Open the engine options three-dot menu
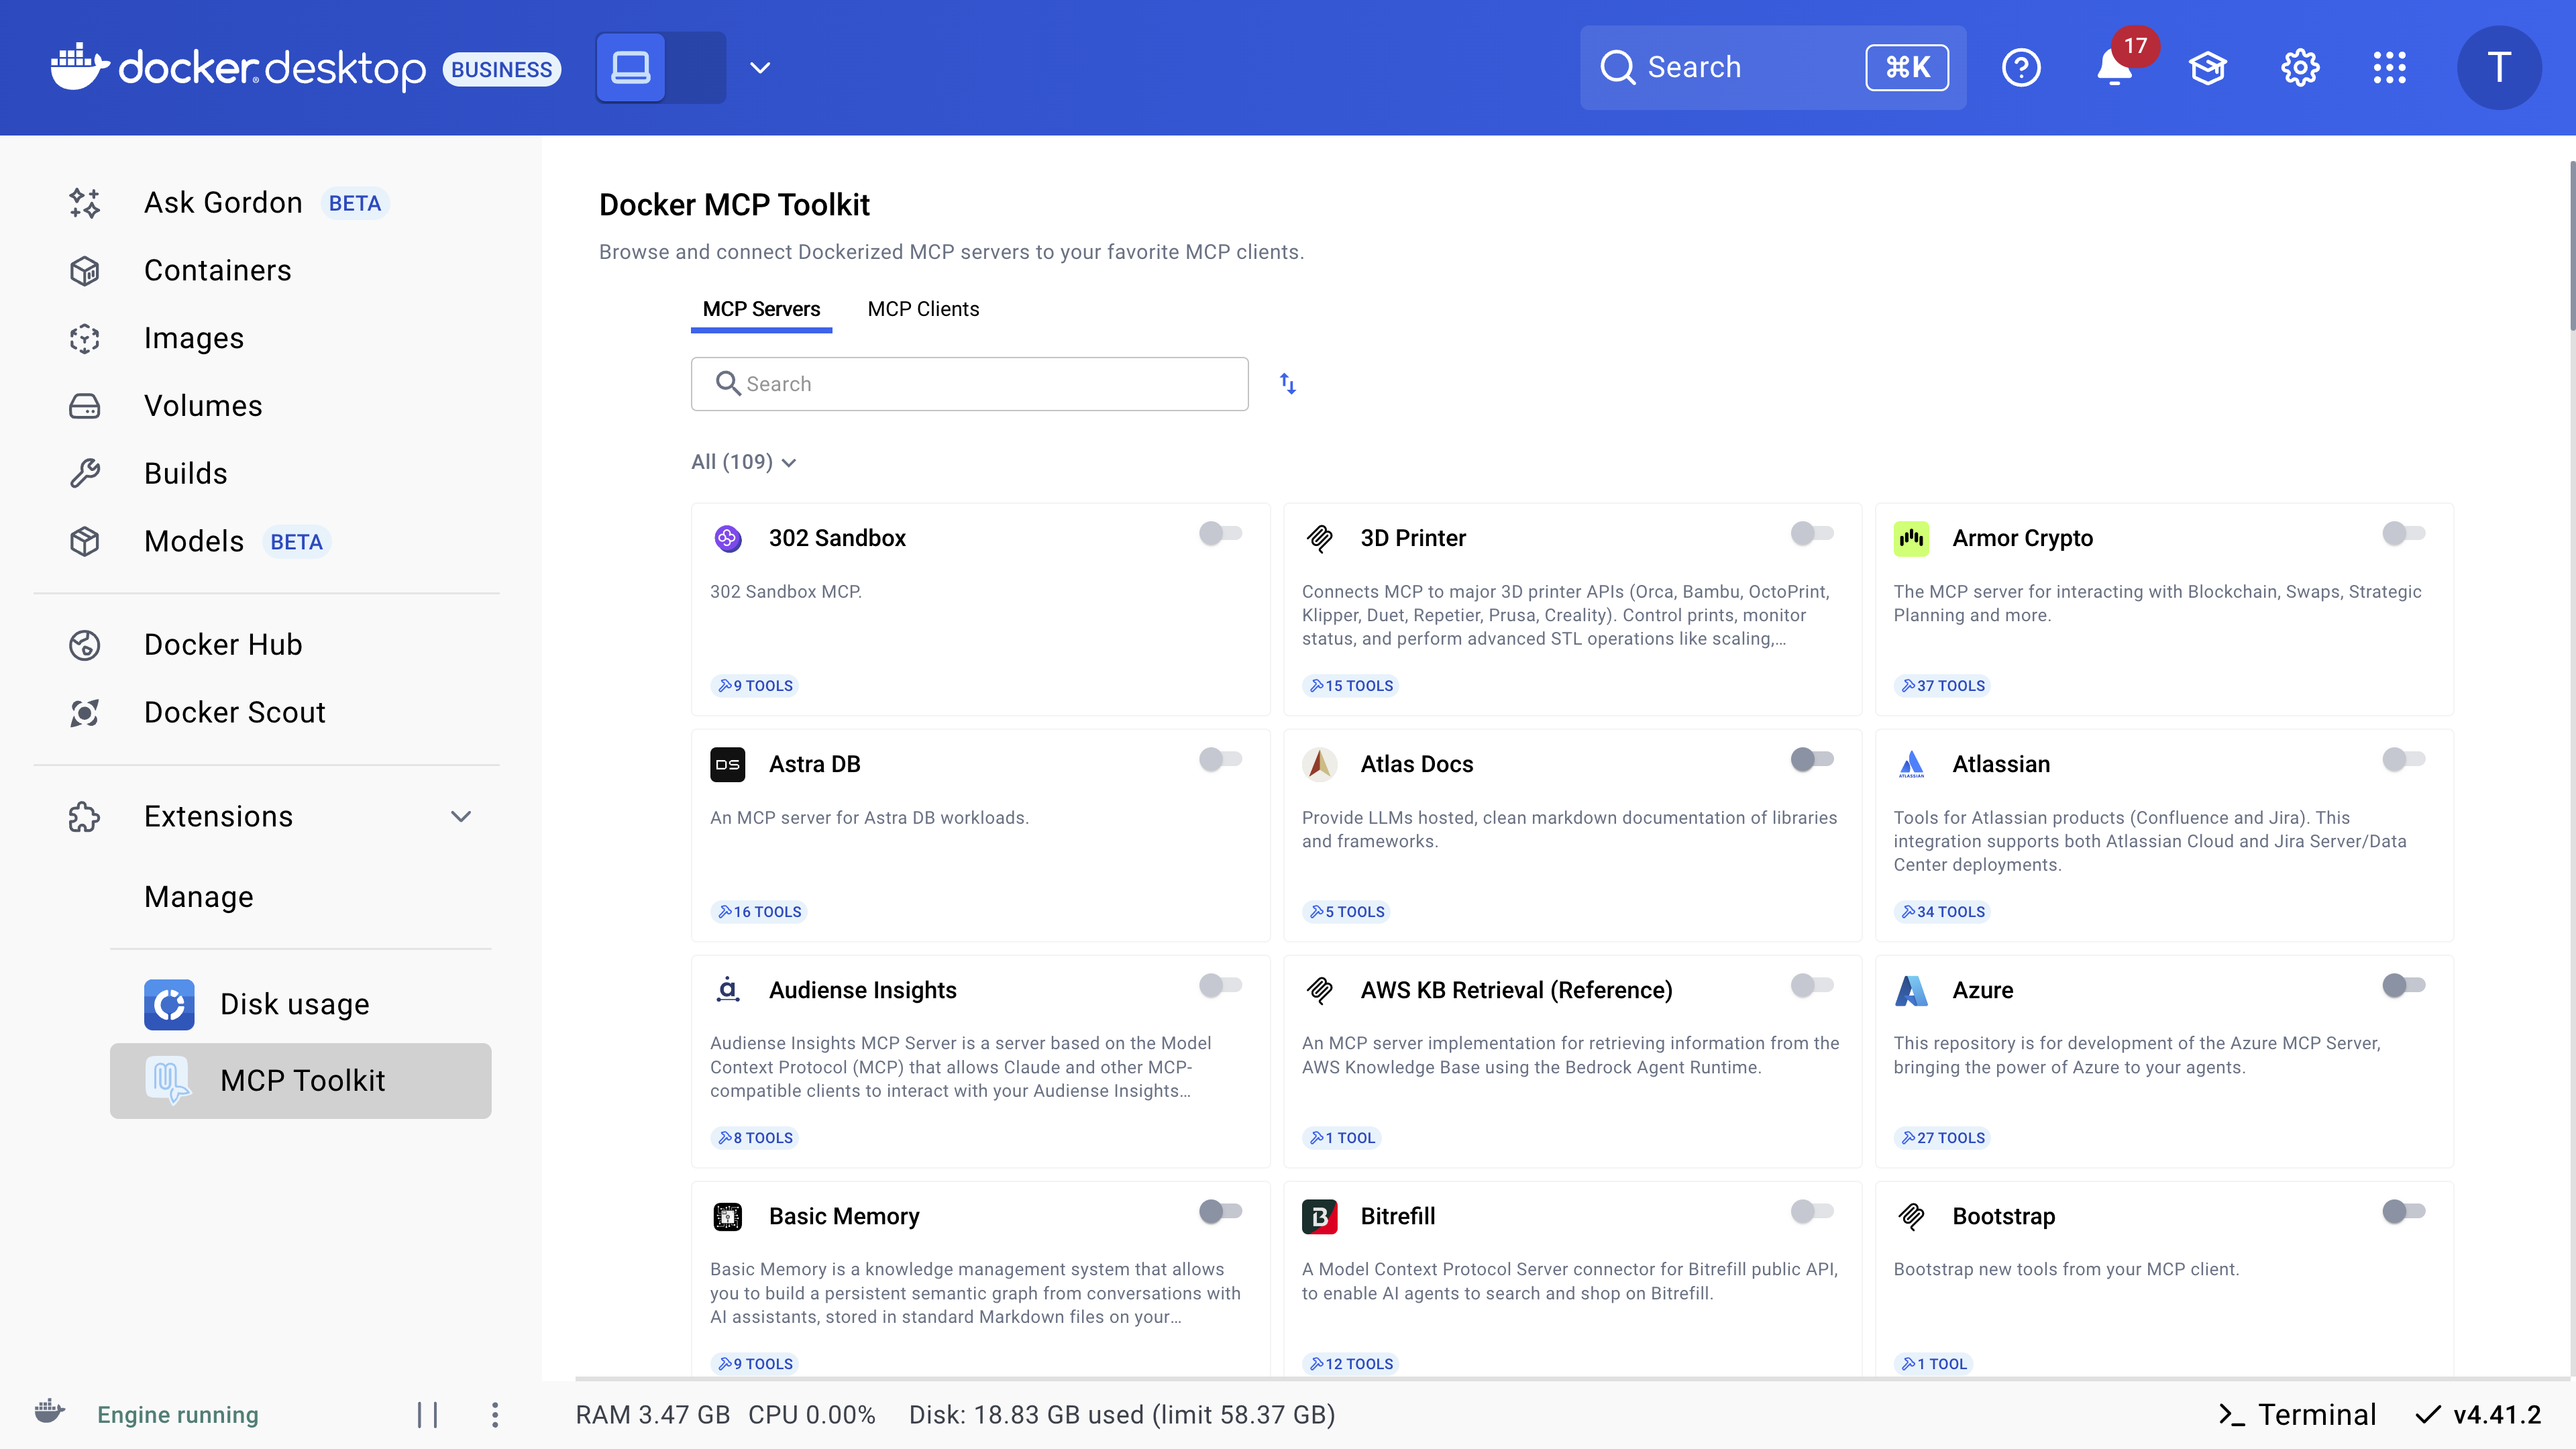 (495, 1414)
